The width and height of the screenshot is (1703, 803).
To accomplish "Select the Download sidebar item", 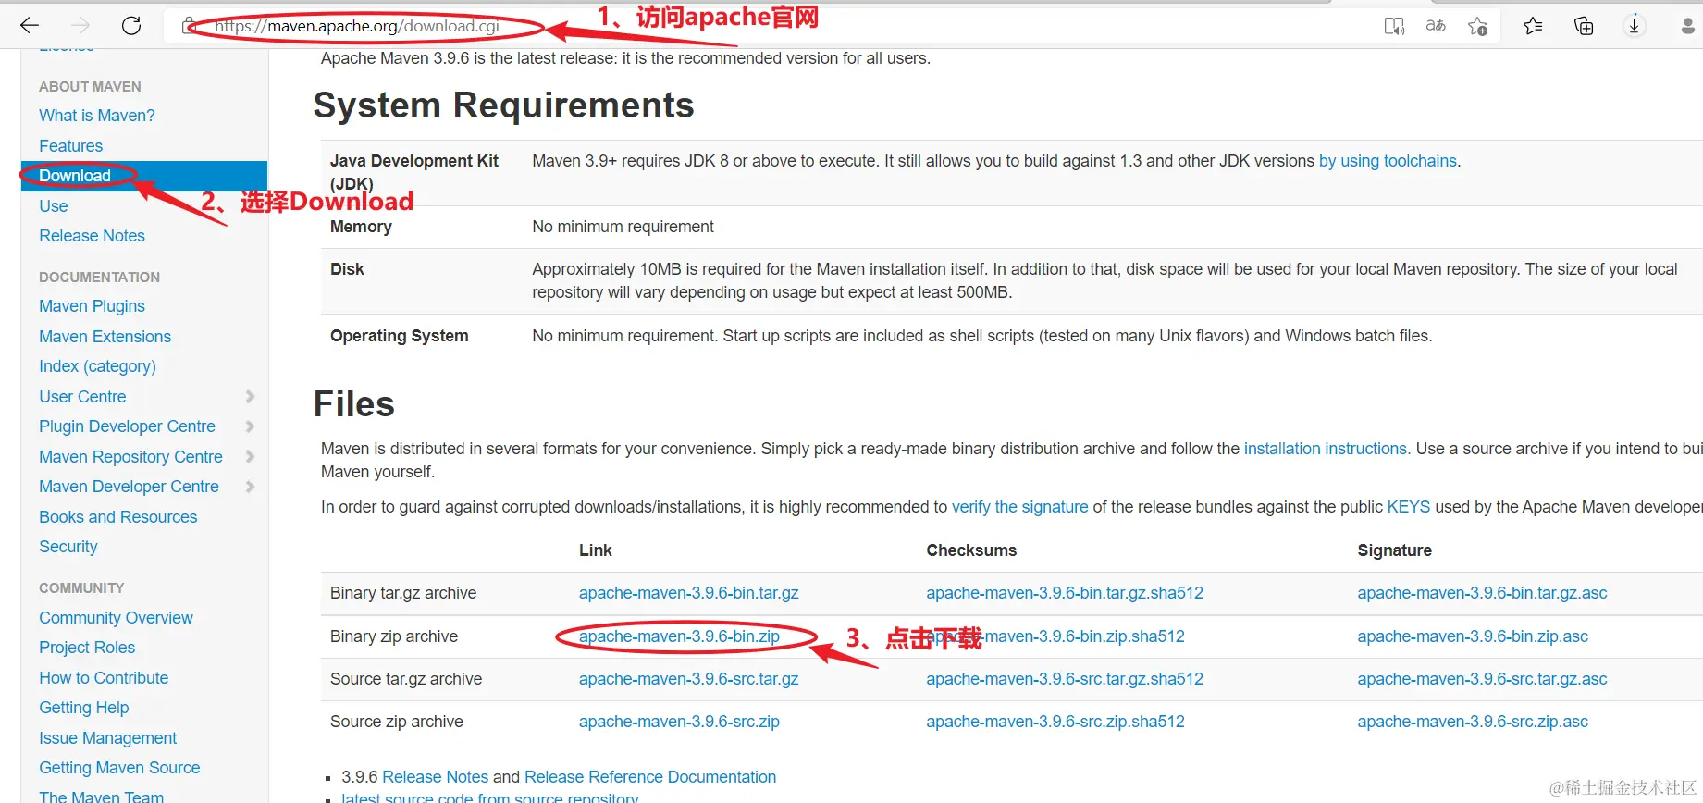I will click(144, 176).
